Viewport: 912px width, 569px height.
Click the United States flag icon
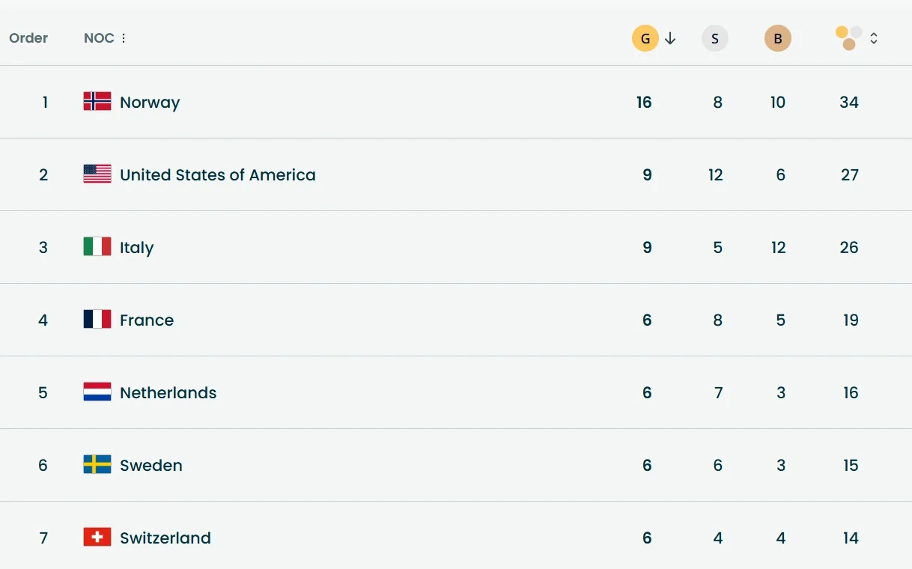tap(97, 174)
